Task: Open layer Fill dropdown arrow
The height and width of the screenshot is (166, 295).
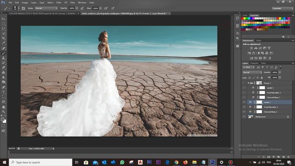Action: [x=280, y=77]
